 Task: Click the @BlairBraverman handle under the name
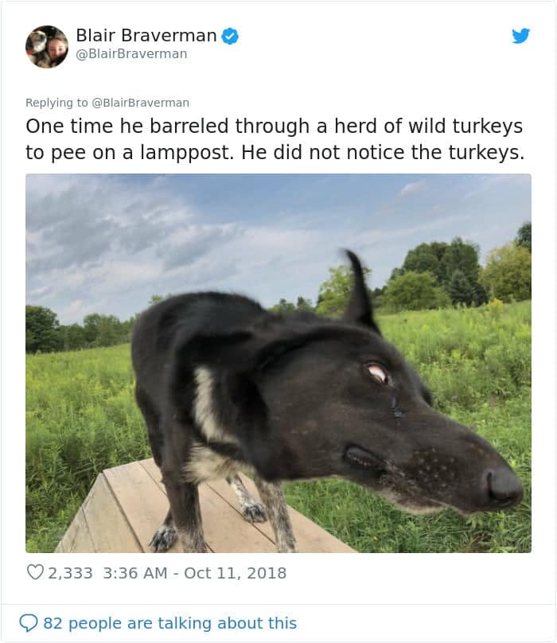131,54
